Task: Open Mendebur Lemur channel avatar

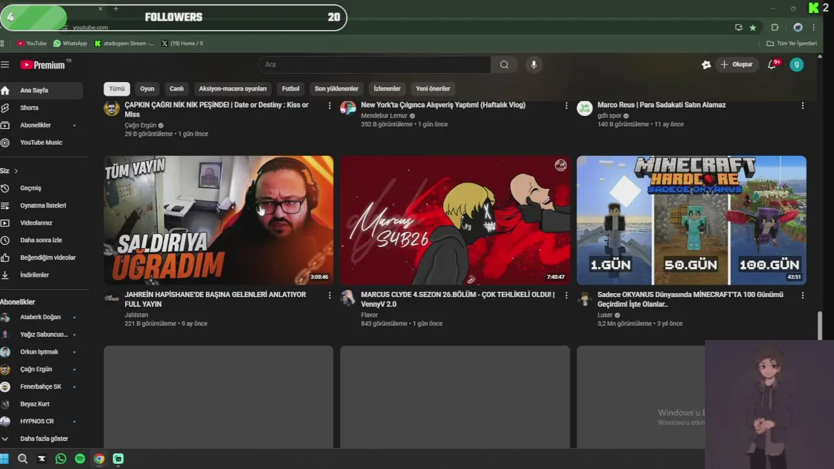Action: [348, 108]
